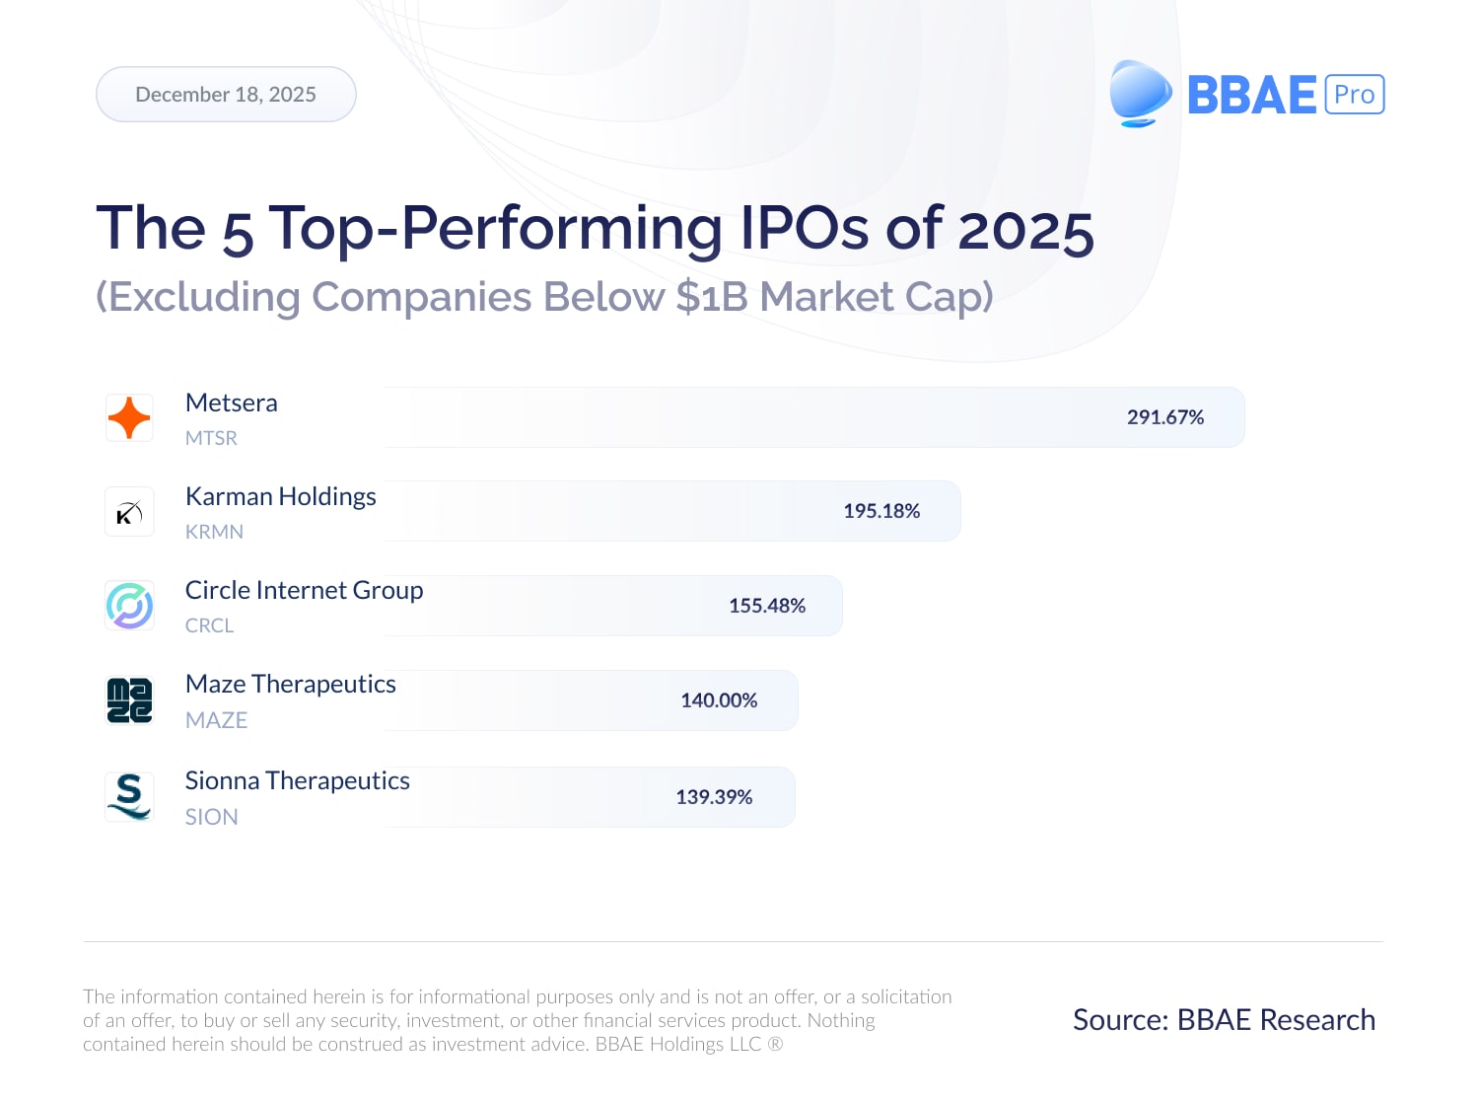Click the main title about Top-Performing IPOs
The width and height of the screenshot is (1479, 1101).
pos(595,228)
